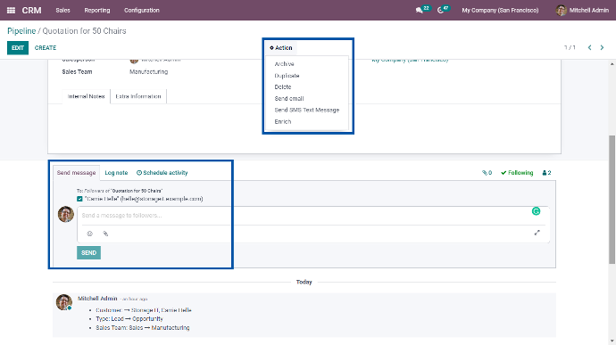Click the paperclip attach icon in composer
The image size is (616, 345).
[105, 234]
